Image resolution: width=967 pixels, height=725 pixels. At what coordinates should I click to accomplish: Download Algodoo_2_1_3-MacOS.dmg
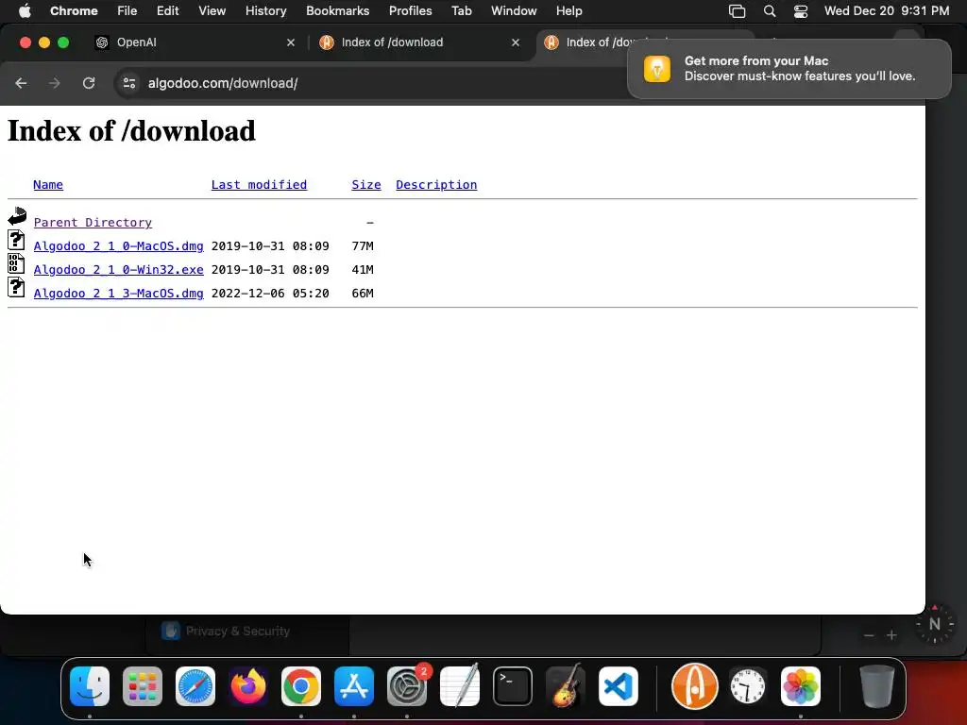point(118,293)
